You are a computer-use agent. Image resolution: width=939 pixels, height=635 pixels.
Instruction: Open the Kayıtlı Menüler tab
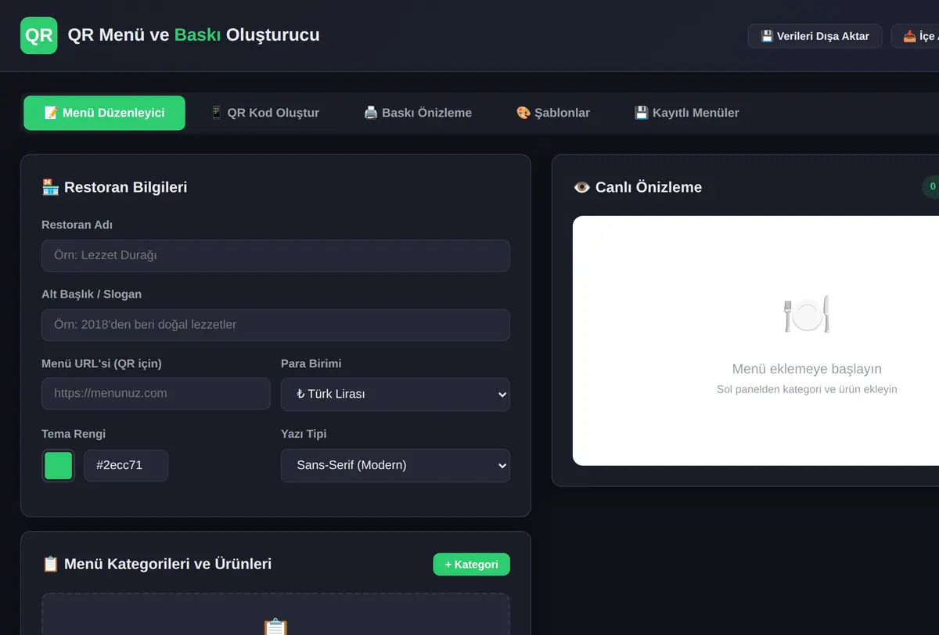(686, 113)
